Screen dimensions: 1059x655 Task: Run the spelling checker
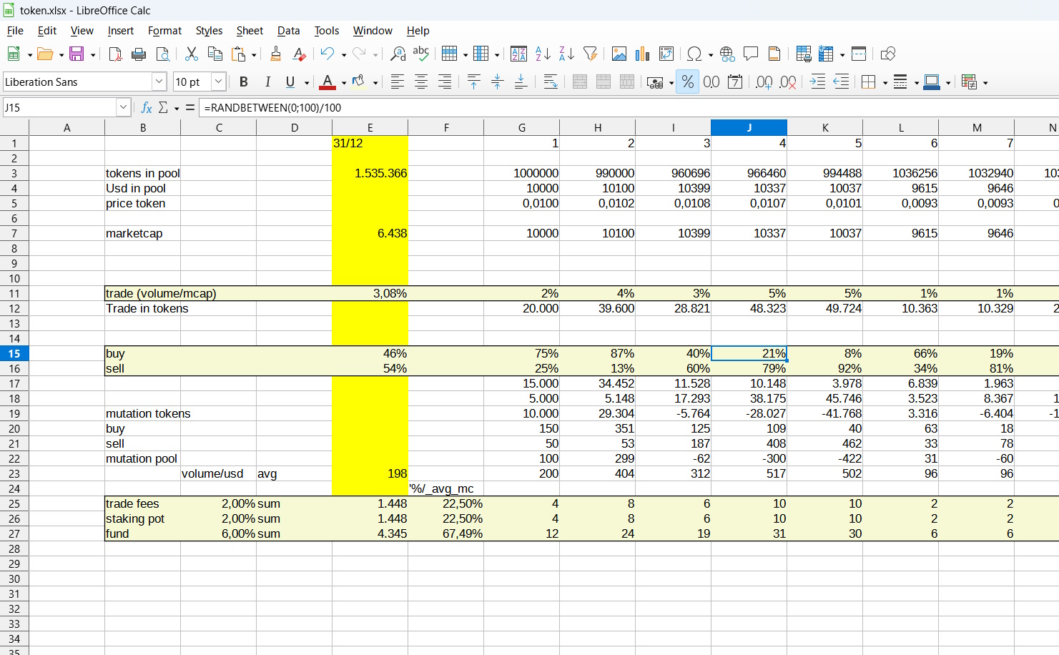(x=421, y=54)
